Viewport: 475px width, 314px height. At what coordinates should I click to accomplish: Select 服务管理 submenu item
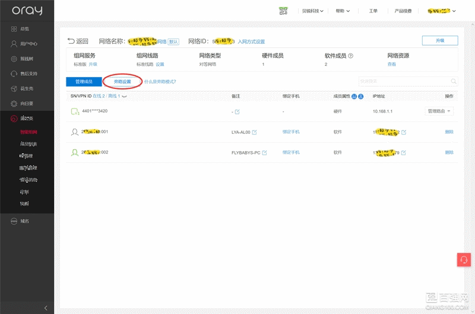coord(28,168)
